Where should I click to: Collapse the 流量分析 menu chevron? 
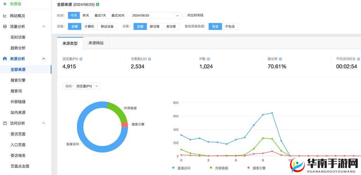[x=44, y=27]
